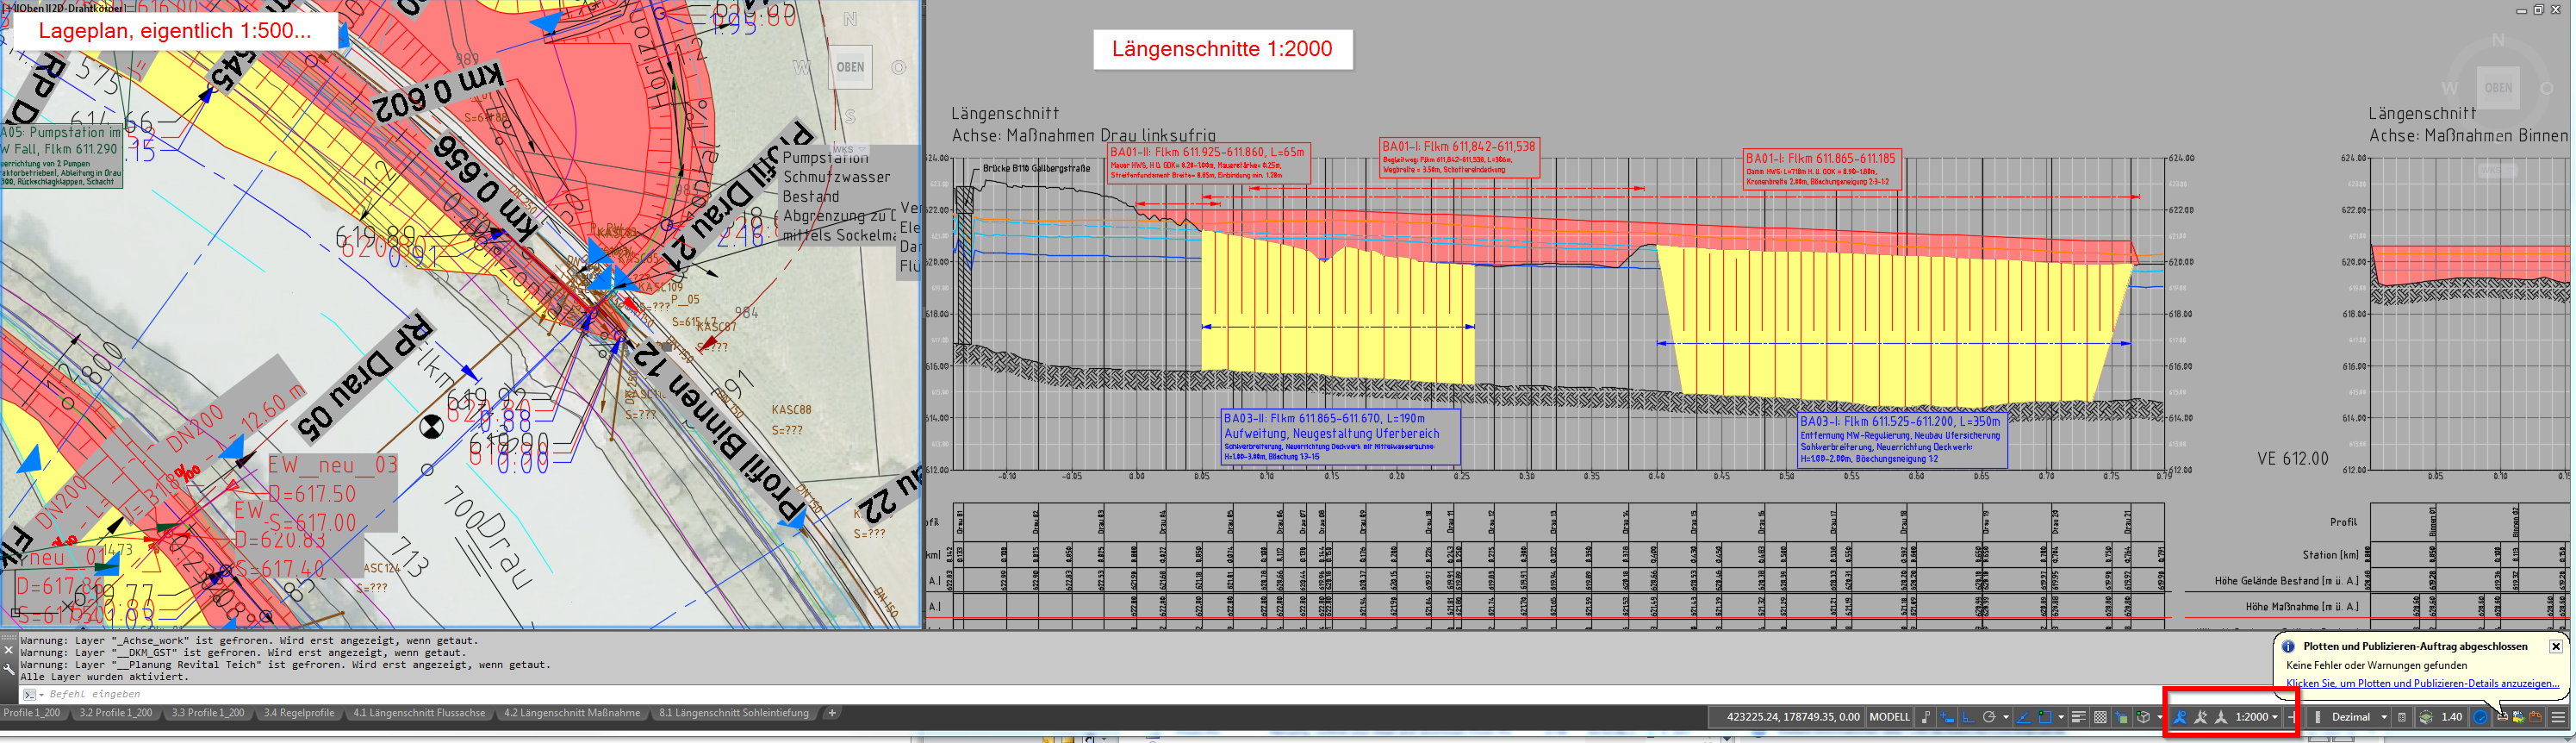Open the status bar customization menu
Image resolution: width=2576 pixels, height=743 pixels.
[2558, 717]
